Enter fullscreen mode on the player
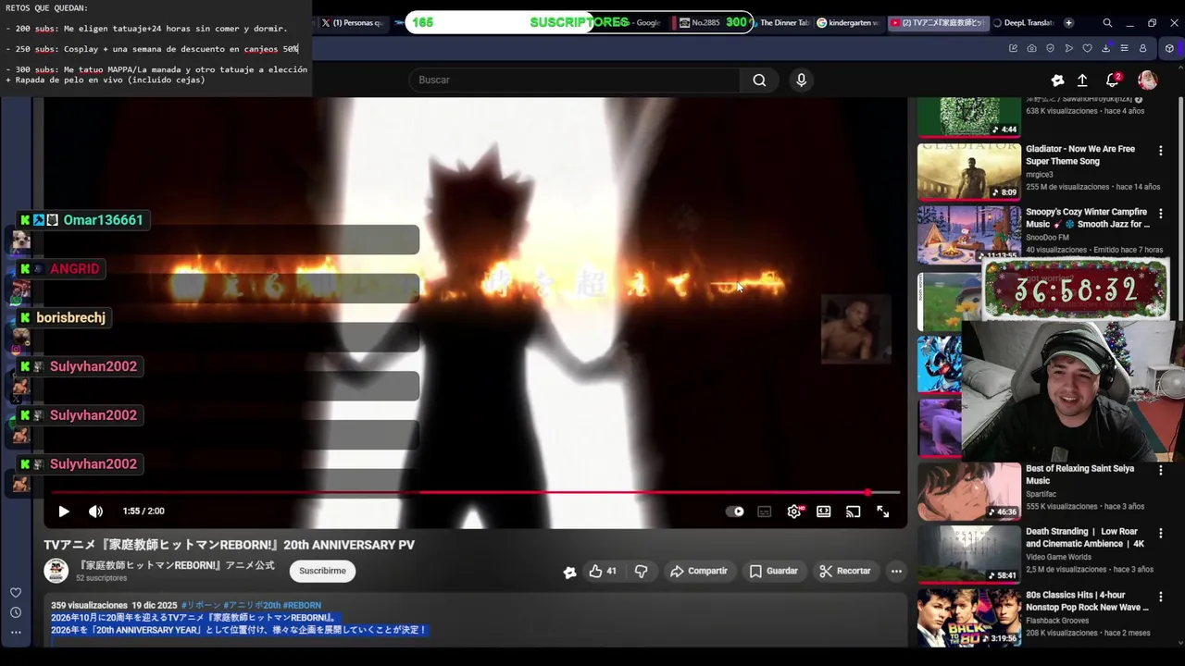 [x=883, y=512]
